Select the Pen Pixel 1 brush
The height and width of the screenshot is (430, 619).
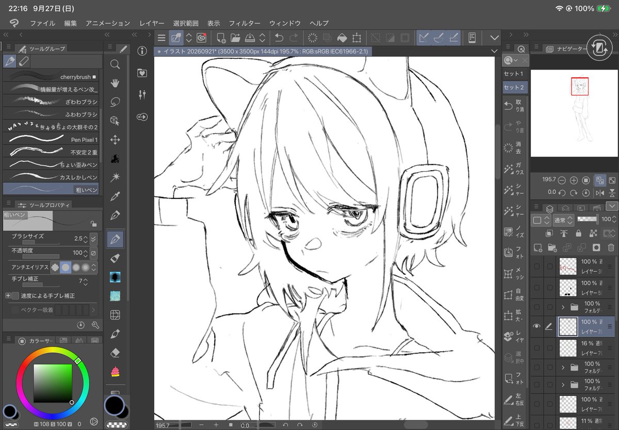point(51,140)
